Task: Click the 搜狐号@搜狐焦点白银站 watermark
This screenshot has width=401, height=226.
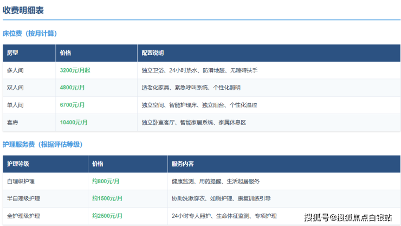Action: coord(348,217)
